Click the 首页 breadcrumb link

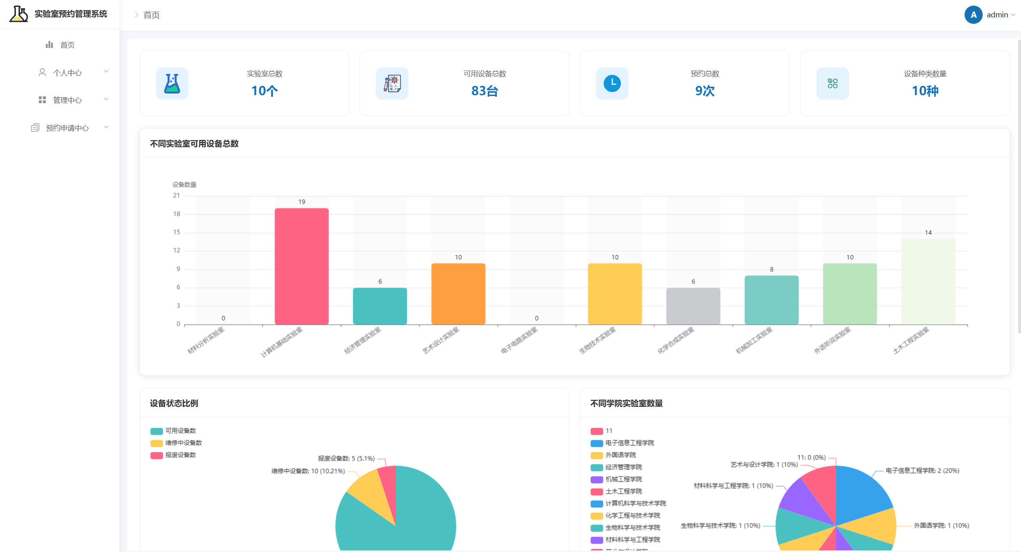pos(152,15)
